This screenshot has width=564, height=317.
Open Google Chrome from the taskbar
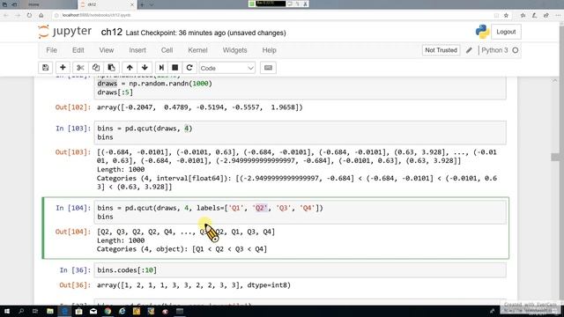tap(108, 311)
